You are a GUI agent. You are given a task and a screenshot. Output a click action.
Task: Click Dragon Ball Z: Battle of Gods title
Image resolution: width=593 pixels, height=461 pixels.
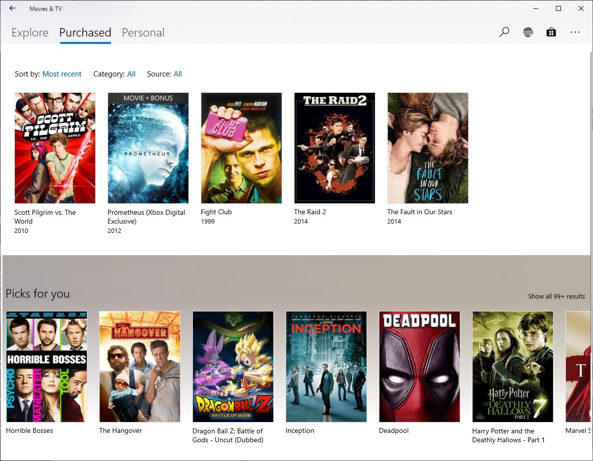click(228, 435)
